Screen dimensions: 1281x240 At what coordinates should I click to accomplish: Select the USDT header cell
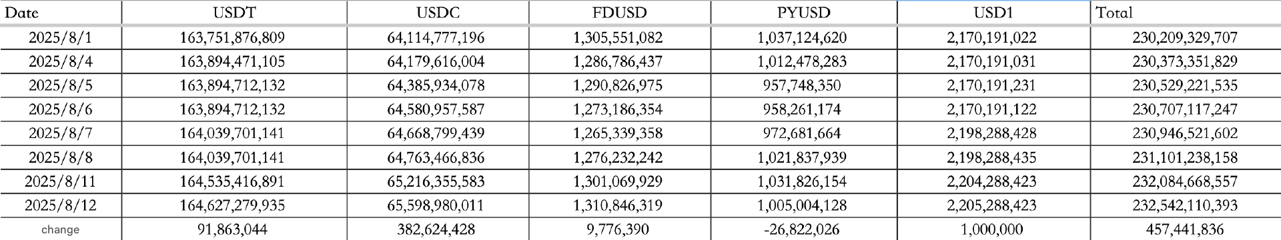234,13
